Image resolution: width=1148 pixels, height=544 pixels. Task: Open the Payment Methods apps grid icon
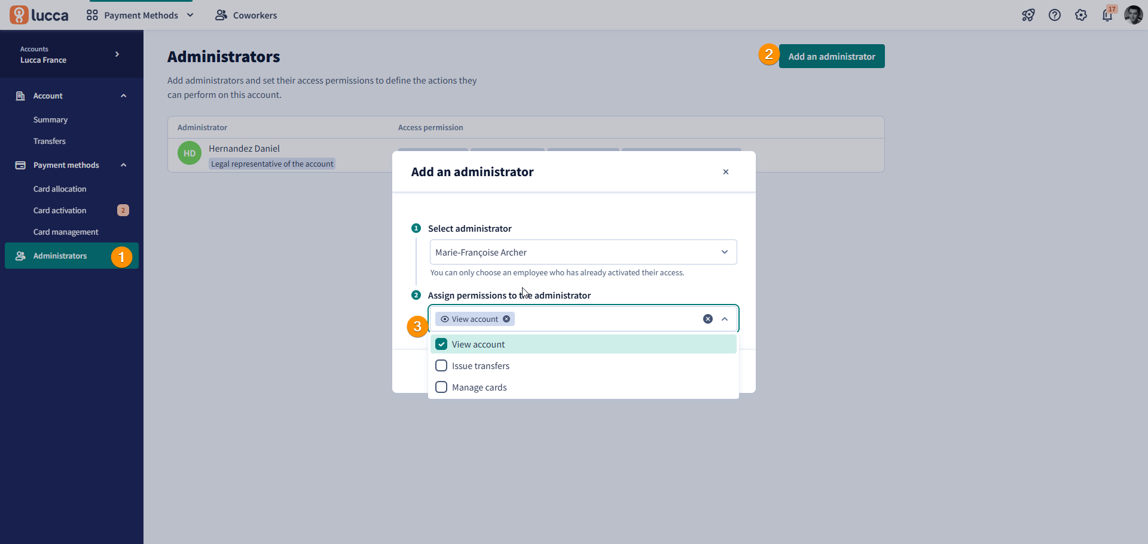click(x=92, y=15)
